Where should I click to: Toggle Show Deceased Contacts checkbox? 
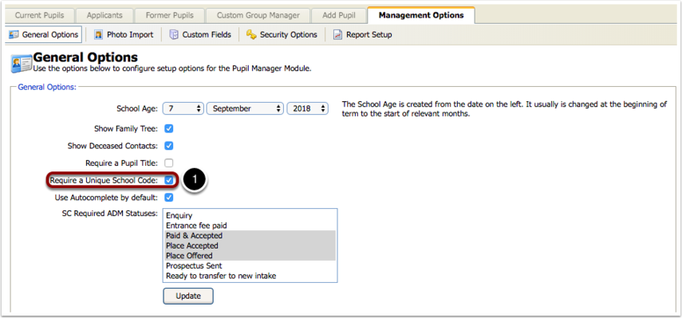pos(169,146)
